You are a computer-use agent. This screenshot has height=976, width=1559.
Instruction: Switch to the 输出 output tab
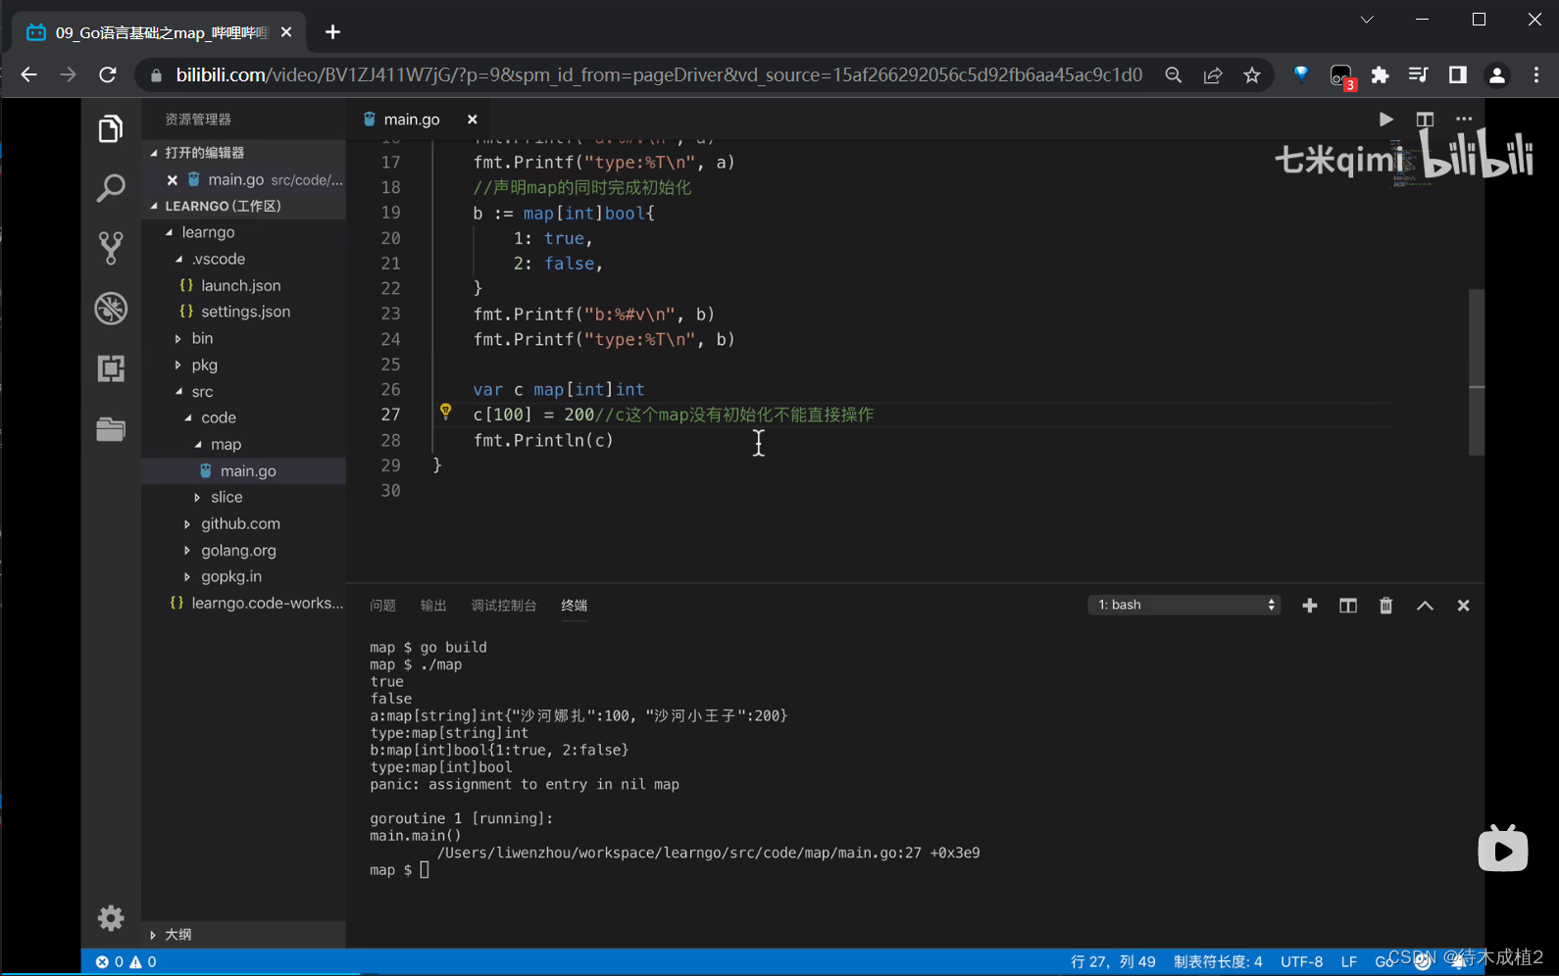[433, 606]
